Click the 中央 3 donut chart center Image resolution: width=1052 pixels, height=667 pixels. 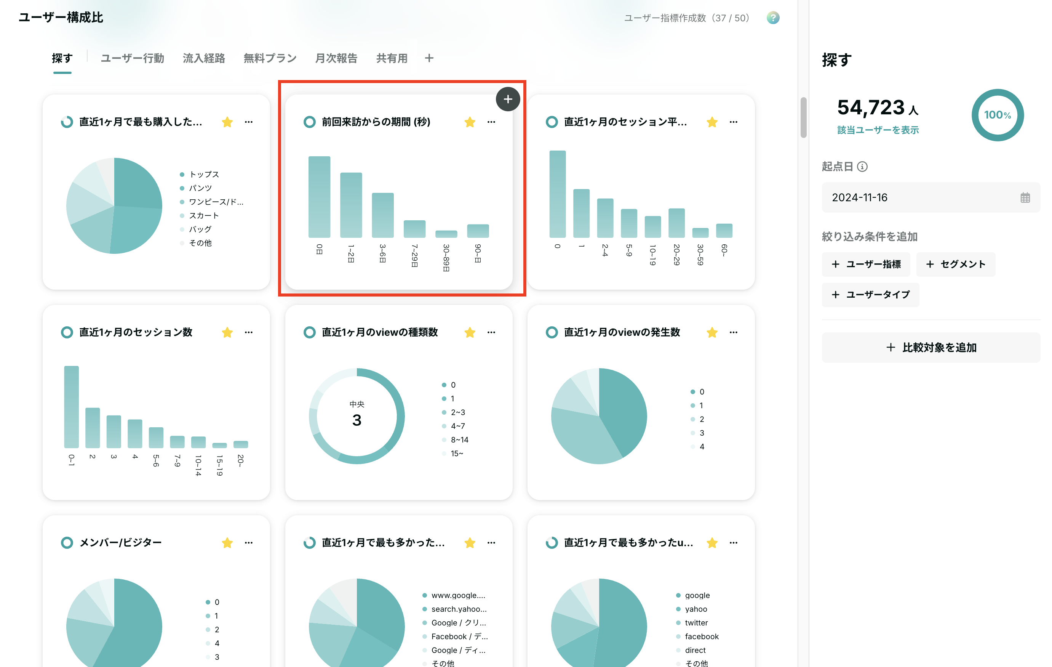tap(357, 415)
